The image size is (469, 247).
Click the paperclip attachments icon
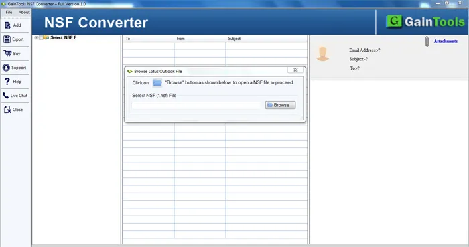click(427, 42)
